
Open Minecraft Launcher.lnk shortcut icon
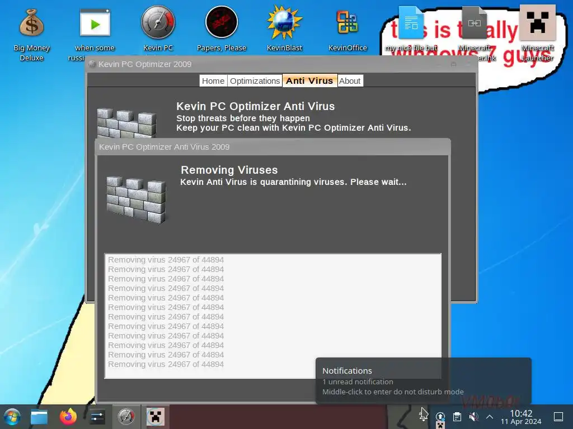pyautogui.click(x=475, y=34)
